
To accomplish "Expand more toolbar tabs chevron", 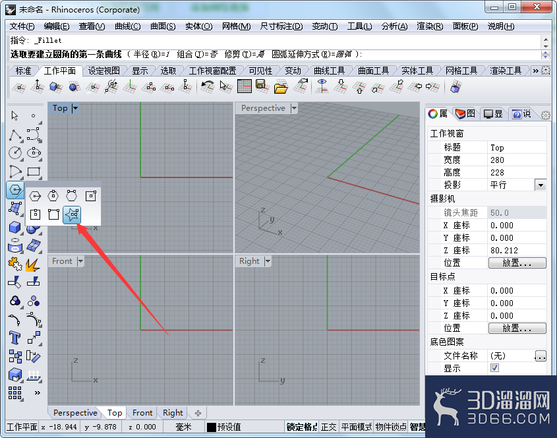I will (535, 71).
